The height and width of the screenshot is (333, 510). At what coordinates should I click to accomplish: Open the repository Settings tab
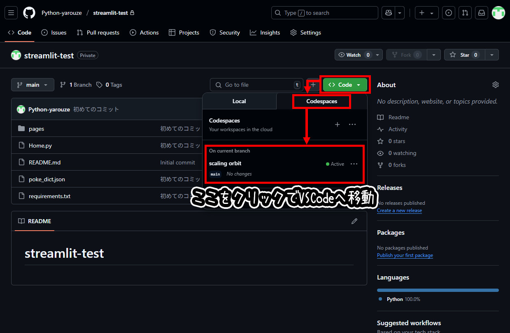point(305,32)
